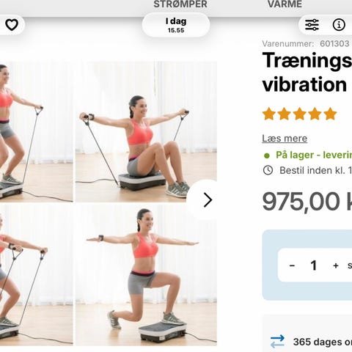Click the five-star rating

click(299, 114)
